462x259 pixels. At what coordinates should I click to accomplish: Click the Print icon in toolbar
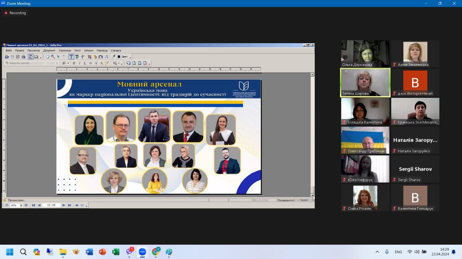pyautogui.click(x=23, y=57)
